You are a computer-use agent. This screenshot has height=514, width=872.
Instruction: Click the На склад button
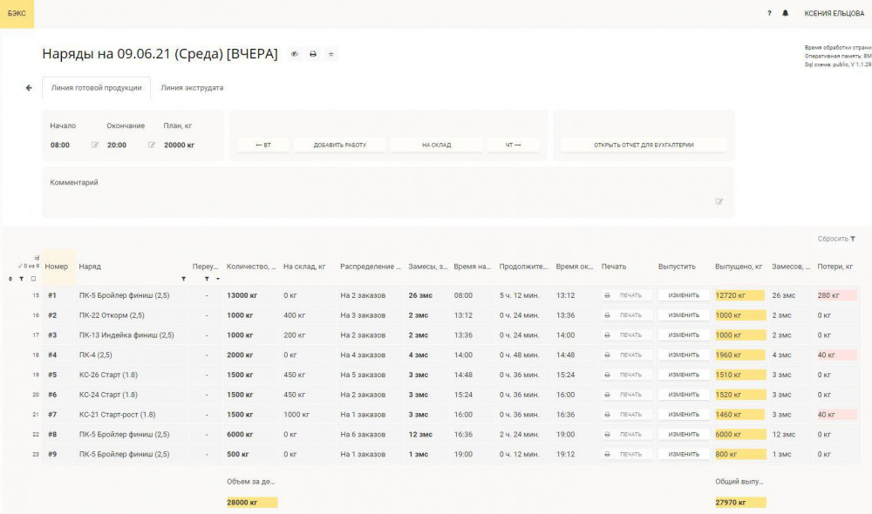(x=437, y=145)
